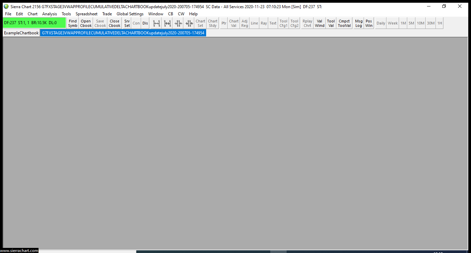Open the Edit menu

(19, 14)
